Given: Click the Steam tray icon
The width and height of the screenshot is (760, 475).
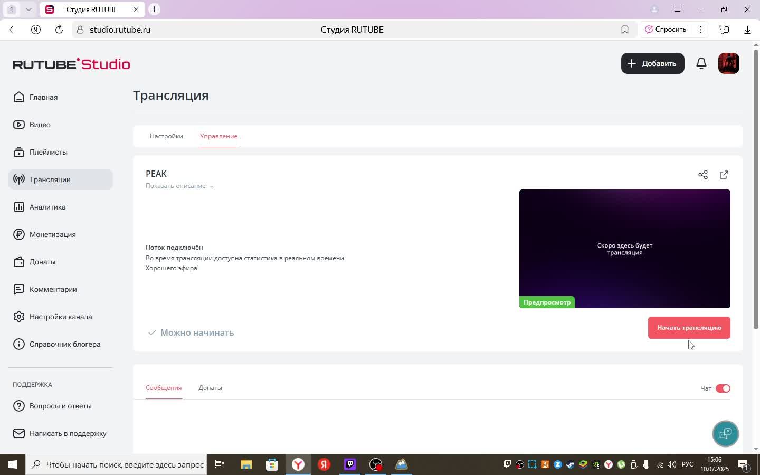Looking at the screenshot, I should (x=570, y=465).
